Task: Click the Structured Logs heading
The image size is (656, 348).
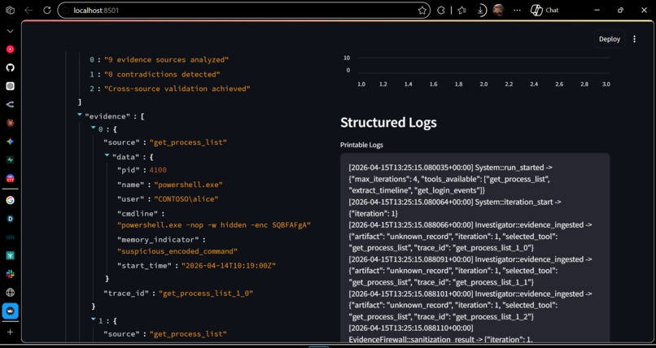Action: click(388, 123)
